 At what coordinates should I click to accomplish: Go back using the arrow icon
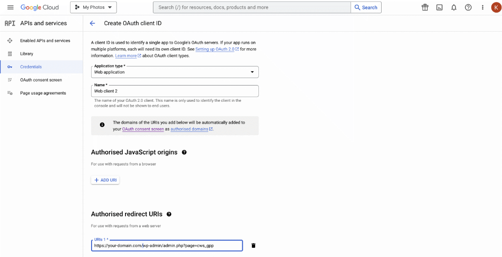pos(92,23)
